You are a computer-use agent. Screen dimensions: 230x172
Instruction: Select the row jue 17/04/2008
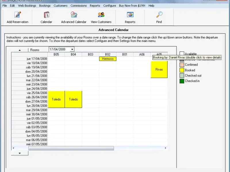click(x=30, y=59)
